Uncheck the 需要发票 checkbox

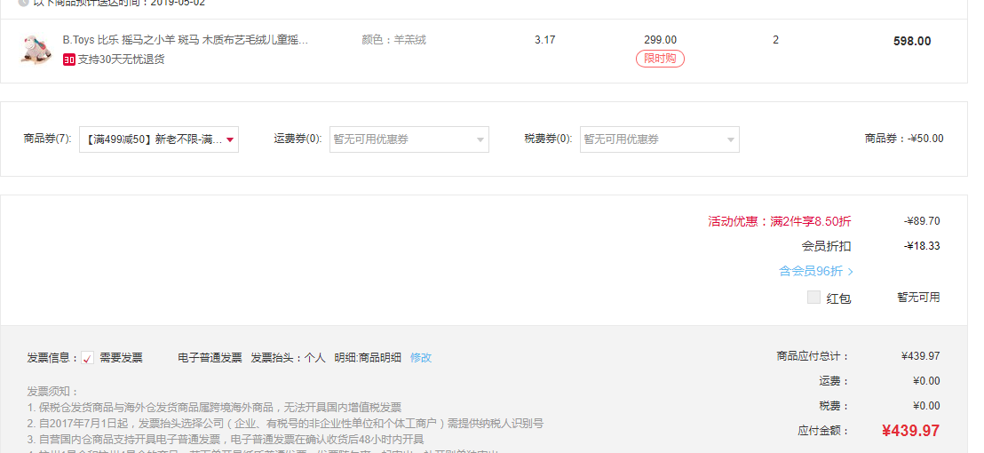(x=87, y=358)
